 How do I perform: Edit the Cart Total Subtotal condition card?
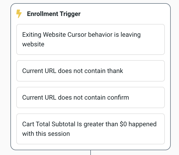click(91, 129)
